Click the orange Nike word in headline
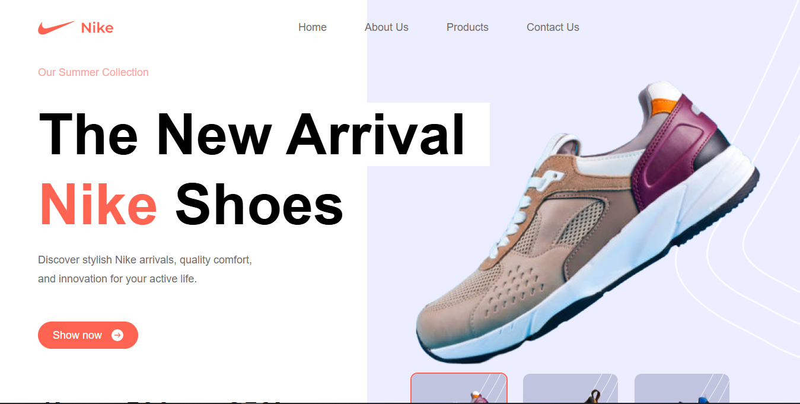Image resolution: width=800 pixels, height=404 pixels. point(98,205)
